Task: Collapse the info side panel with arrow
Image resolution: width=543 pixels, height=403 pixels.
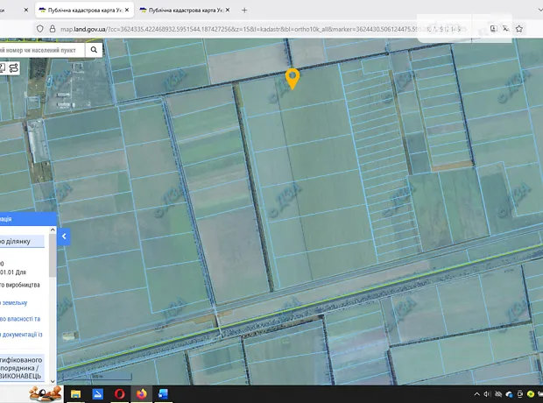Action: [x=64, y=236]
